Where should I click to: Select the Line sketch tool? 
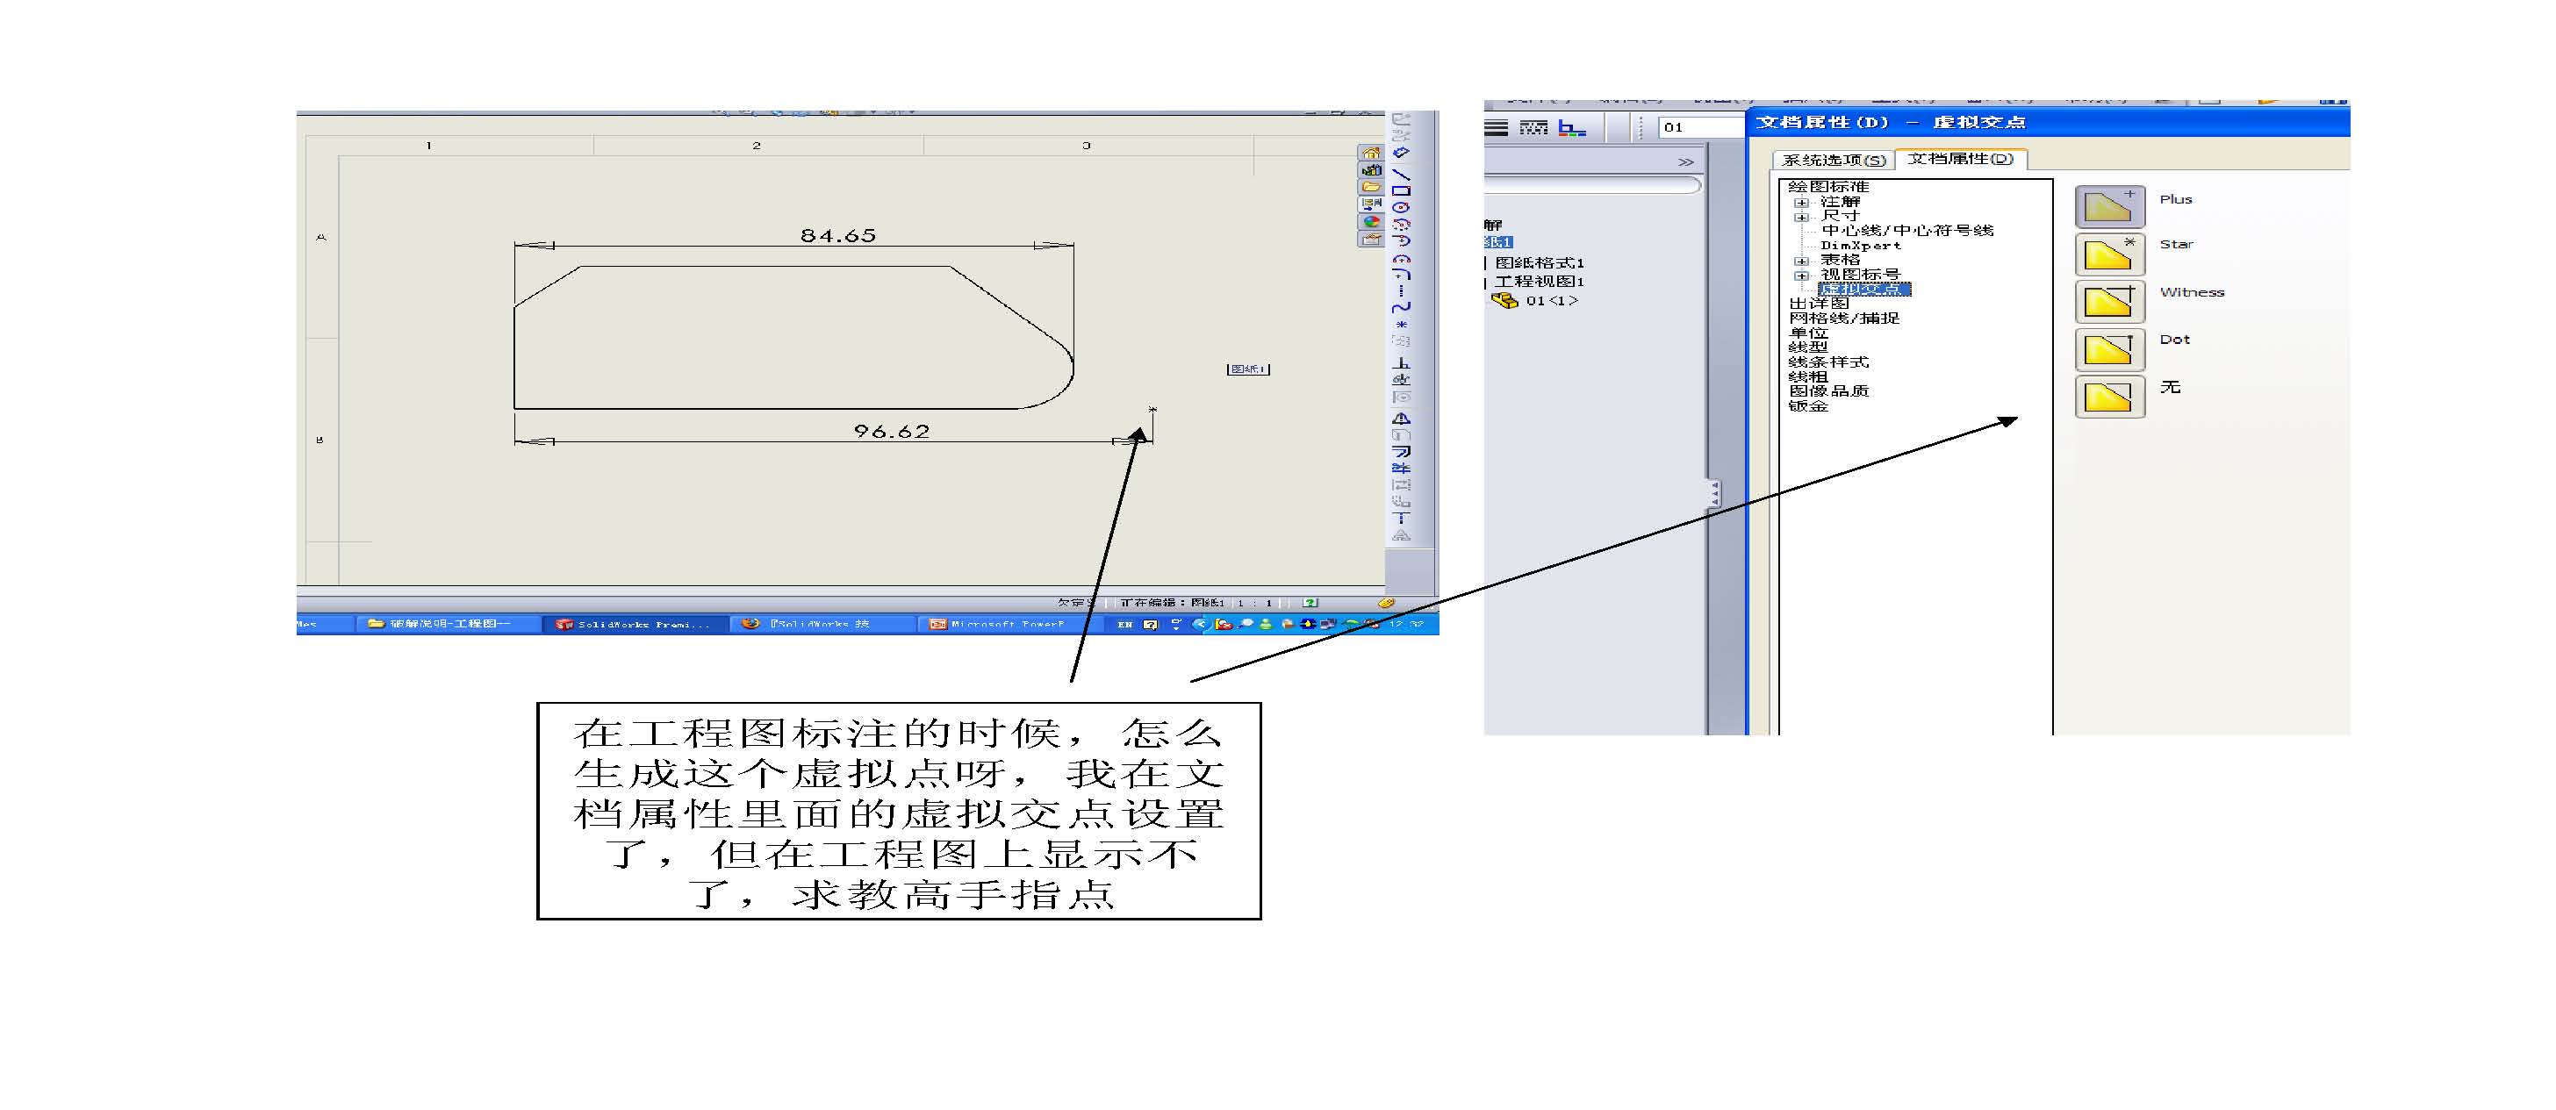pyautogui.click(x=1401, y=174)
